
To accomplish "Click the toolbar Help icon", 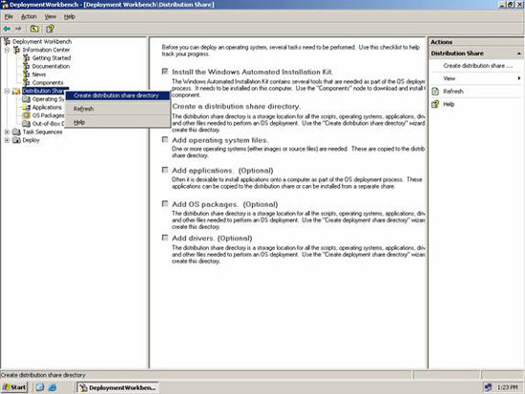I will (x=51, y=29).
